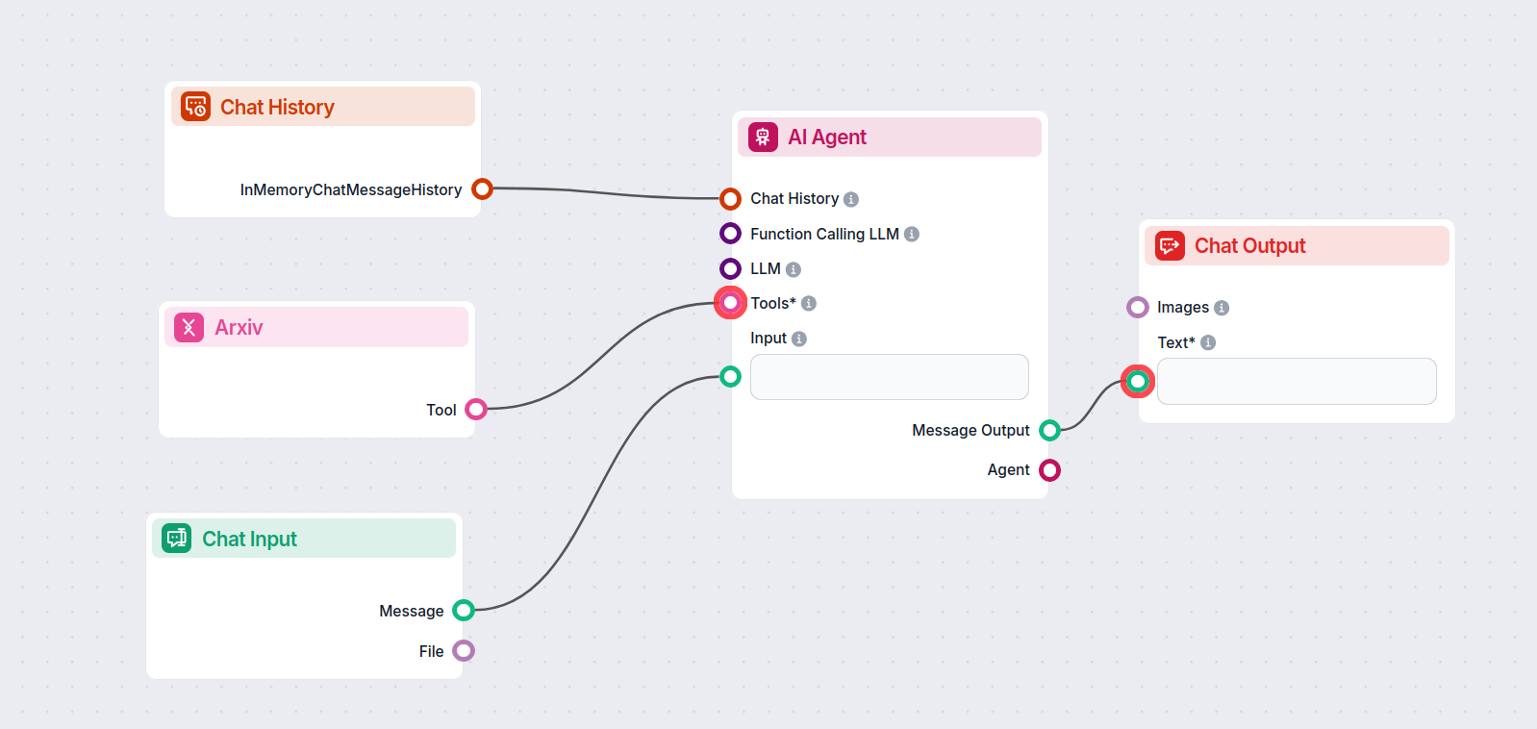Click the info icon beside Chat History input
1537x729 pixels.
tap(850, 198)
